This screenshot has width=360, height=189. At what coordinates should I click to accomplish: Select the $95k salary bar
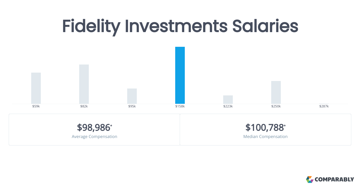[132, 96]
